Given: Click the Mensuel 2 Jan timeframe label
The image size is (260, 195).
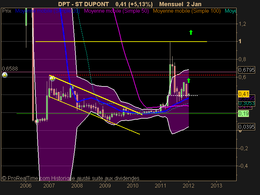Looking at the screenshot, I should click(180, 4).
